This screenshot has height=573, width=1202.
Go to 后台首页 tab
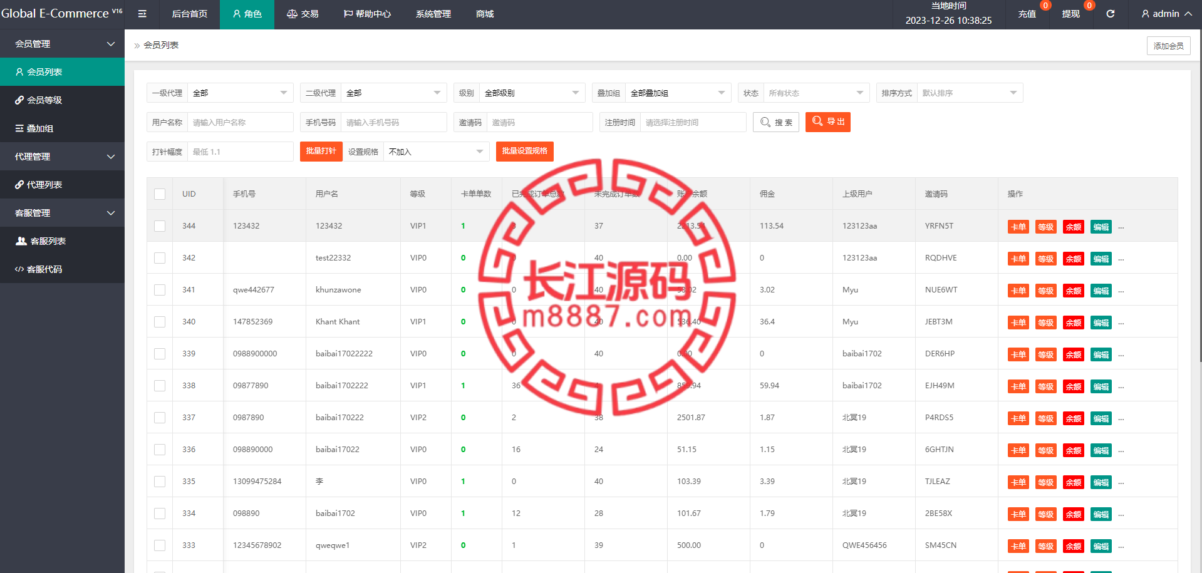coord(189,14)
